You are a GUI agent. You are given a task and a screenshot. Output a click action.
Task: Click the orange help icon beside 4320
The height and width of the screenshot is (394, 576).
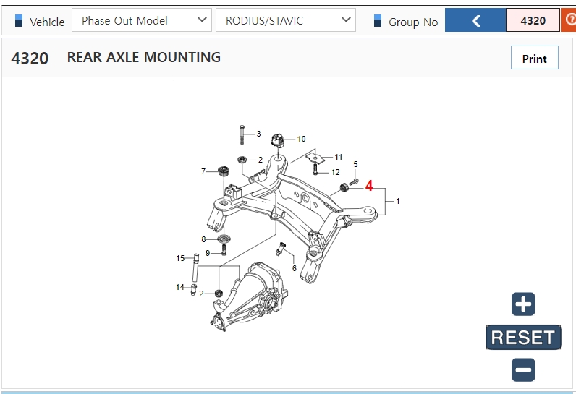569,20
